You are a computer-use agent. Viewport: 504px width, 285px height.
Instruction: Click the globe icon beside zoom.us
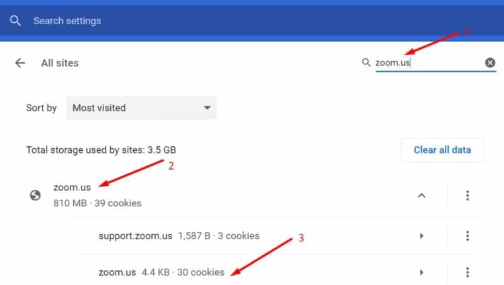pyautogui.click(x=35, y=195)
